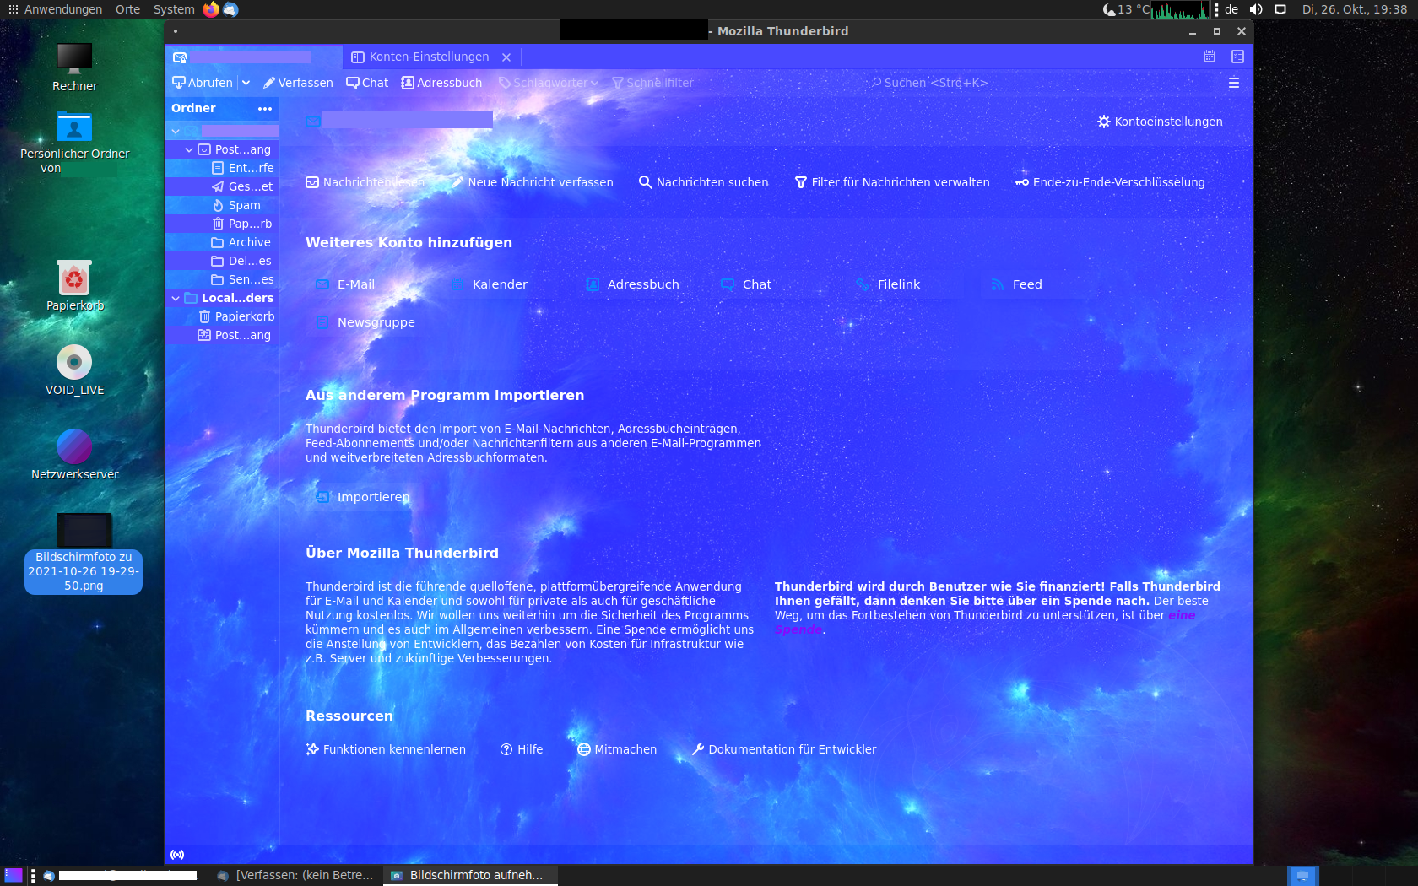The width and height of the screenshot is (1418, 886).
Task: Follow the 'eine Spende' donation link
Action: click(x=1181, y=615)
